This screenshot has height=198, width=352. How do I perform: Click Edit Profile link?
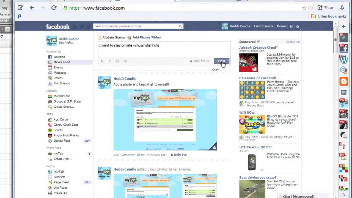66,43
